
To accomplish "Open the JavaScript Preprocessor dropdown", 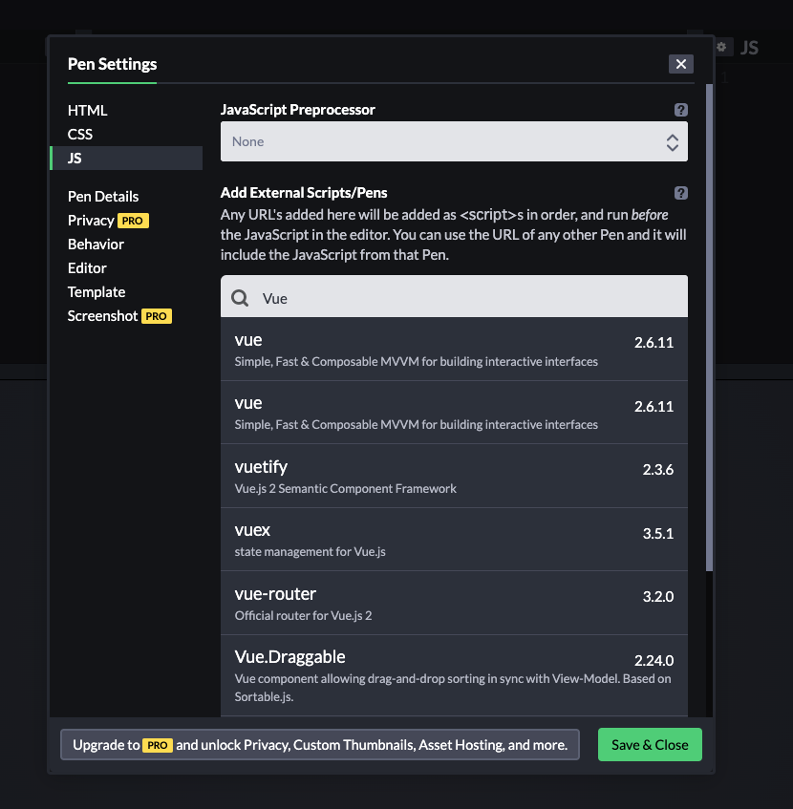I will [454, 141].
